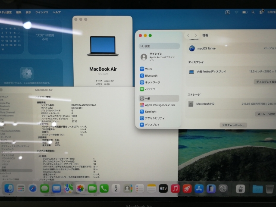
Task: Open Apple Intelligence と Siri settings
Action: coord(159,105)
